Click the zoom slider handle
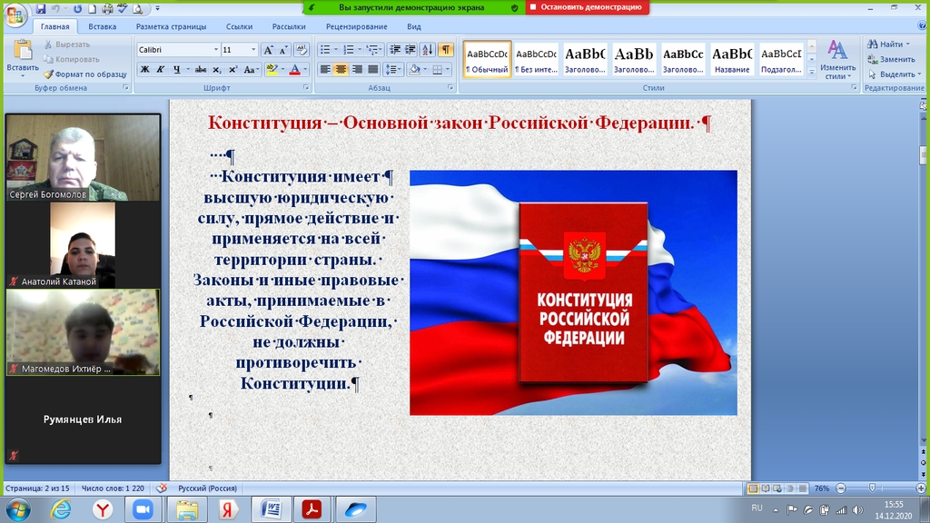 [x=872, y=488]
